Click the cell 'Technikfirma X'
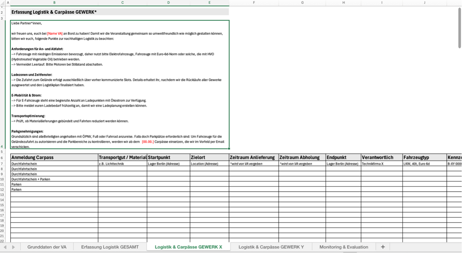Image resolution: width=463 pixels, height=254 pixels. click(x=382, y=164)
